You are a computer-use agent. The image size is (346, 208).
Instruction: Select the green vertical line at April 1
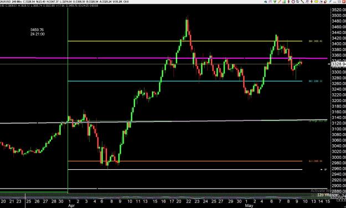point(68,100)
